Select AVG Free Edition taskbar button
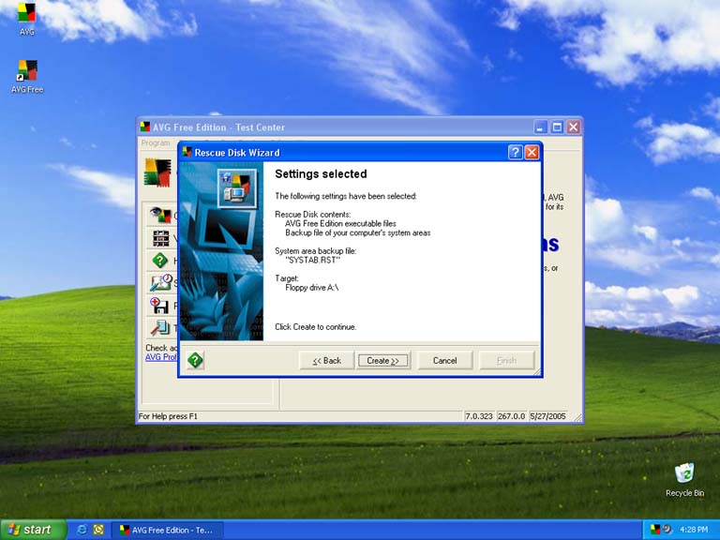Screen dimensions: 720x540 [166, 530]
